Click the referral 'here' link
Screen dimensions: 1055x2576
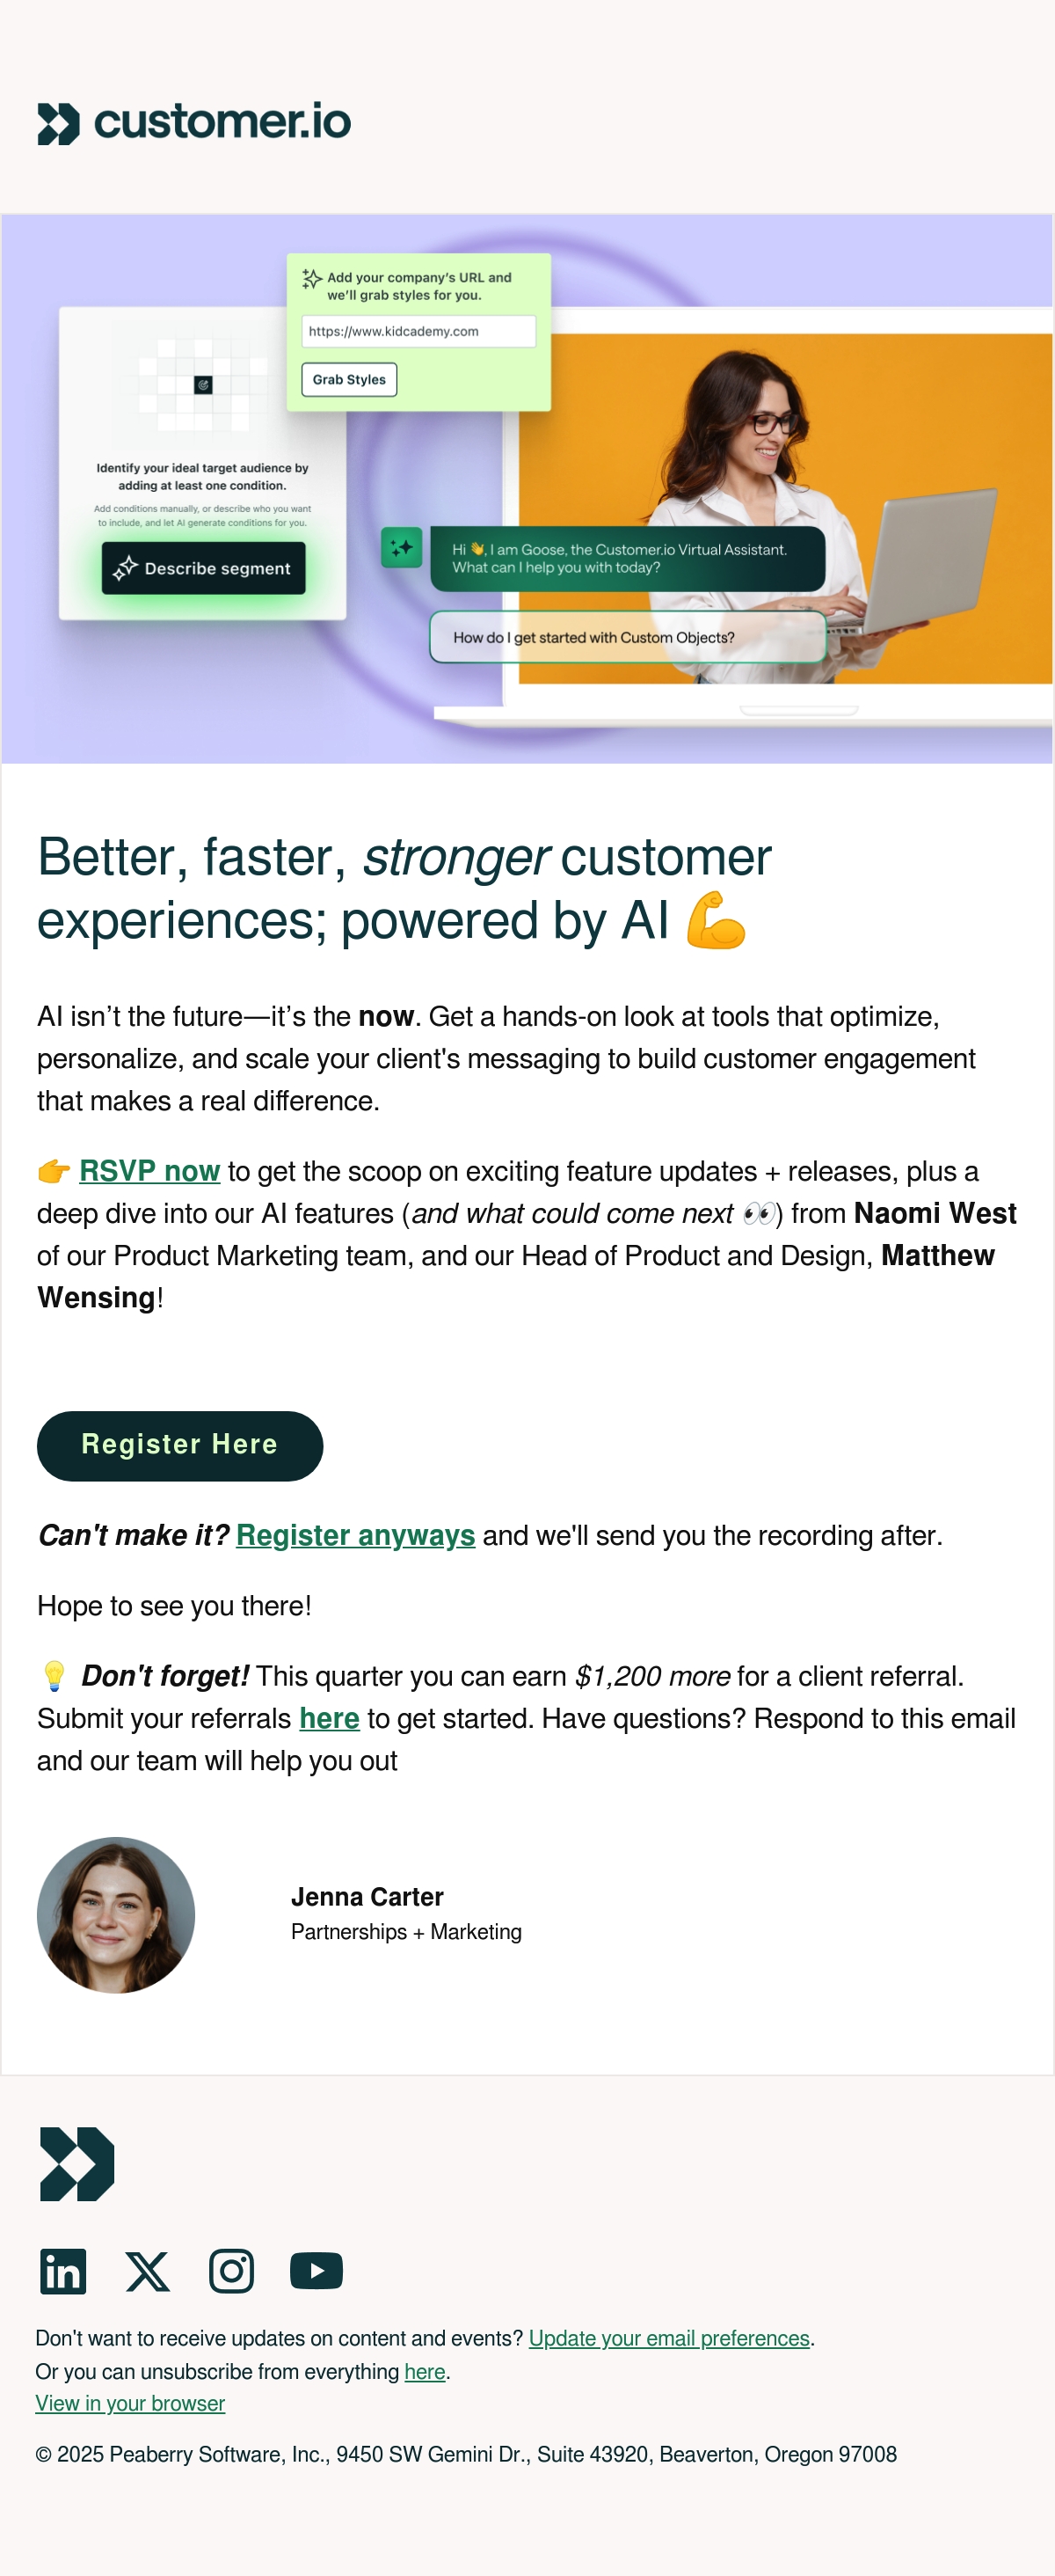(330, 1718)
